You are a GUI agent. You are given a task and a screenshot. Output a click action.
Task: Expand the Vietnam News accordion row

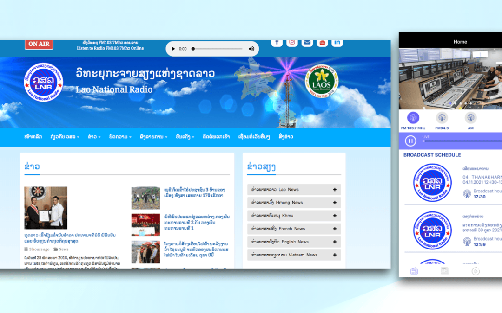(294, 255)
